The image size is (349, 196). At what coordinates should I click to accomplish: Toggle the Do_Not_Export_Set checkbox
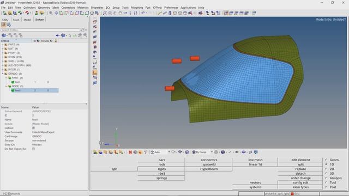pyautogui.click(x=33, y=149)
